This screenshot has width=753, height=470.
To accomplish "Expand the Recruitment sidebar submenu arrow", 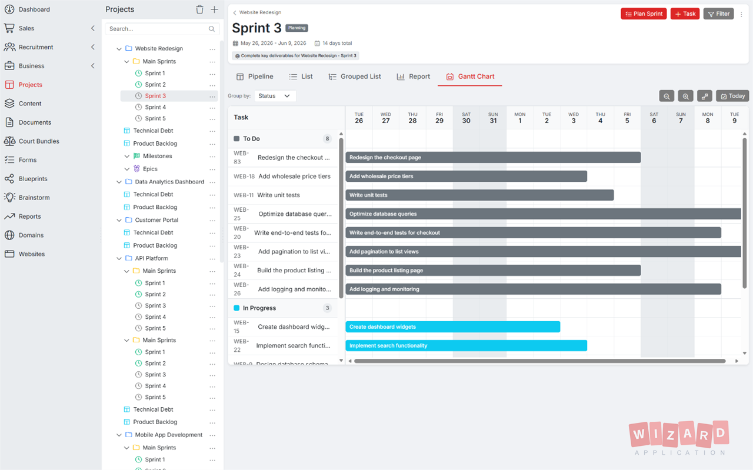I will 92,47.
